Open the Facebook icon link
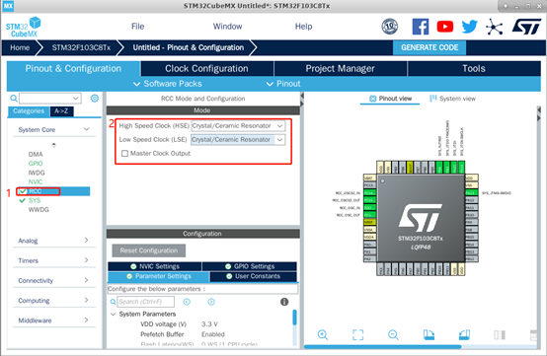Viewport: 547px width, 356px height. tap(421, 27)
